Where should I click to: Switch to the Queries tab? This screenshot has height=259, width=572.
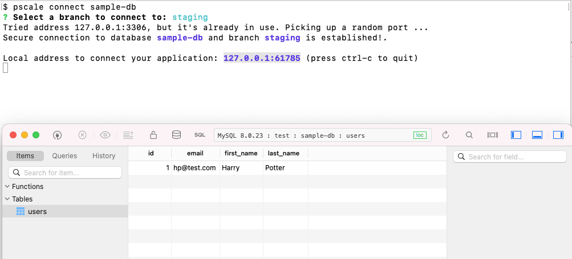[64, 156]
